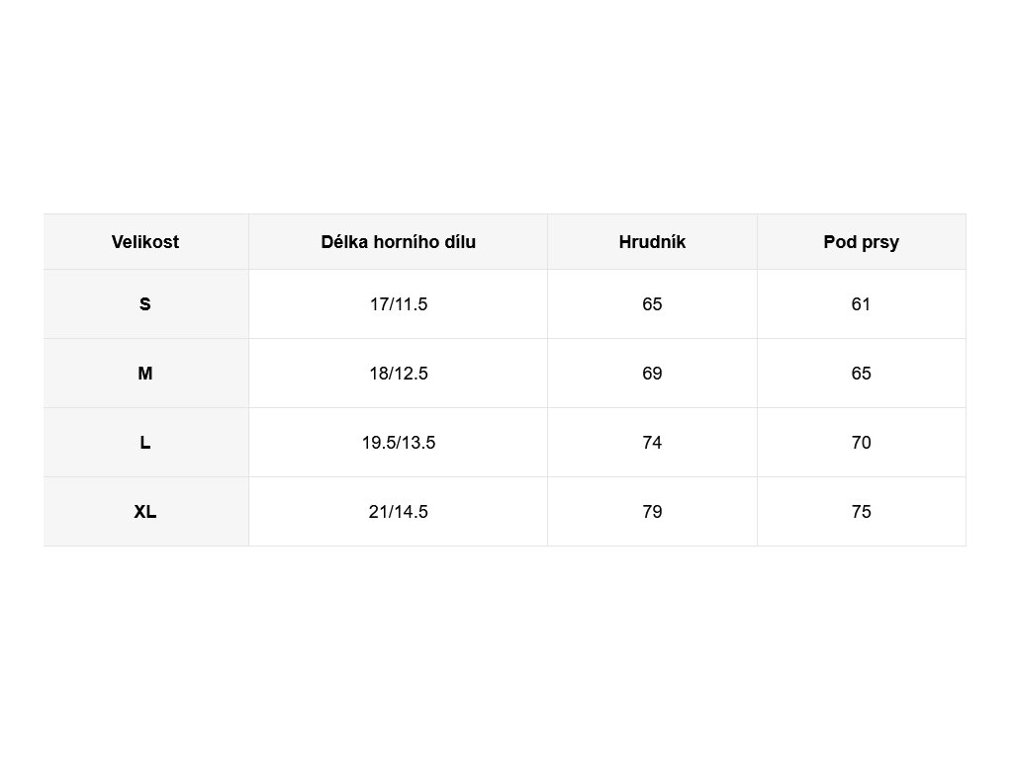The width and height of the screenshot is (1013, 759).
Task: Click the 17/11.5 length cell
Action: point(398,304)
